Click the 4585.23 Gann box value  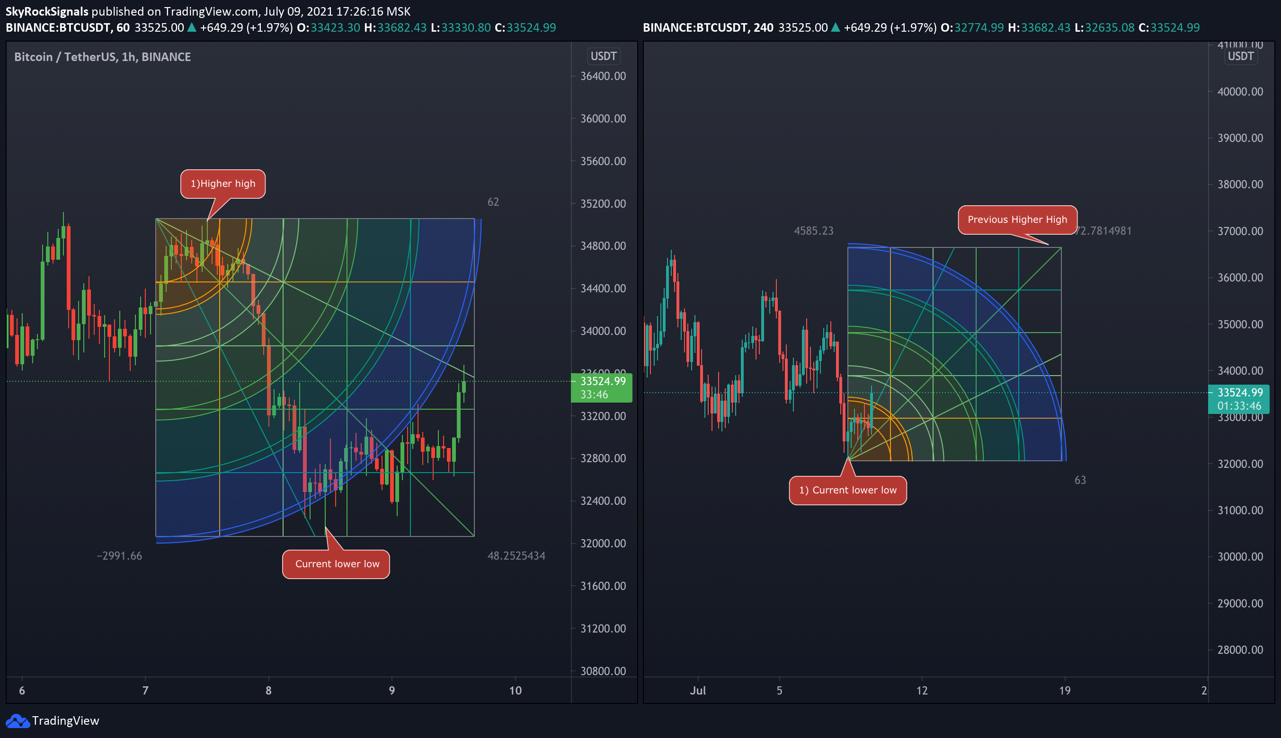(x=813, y=231)
